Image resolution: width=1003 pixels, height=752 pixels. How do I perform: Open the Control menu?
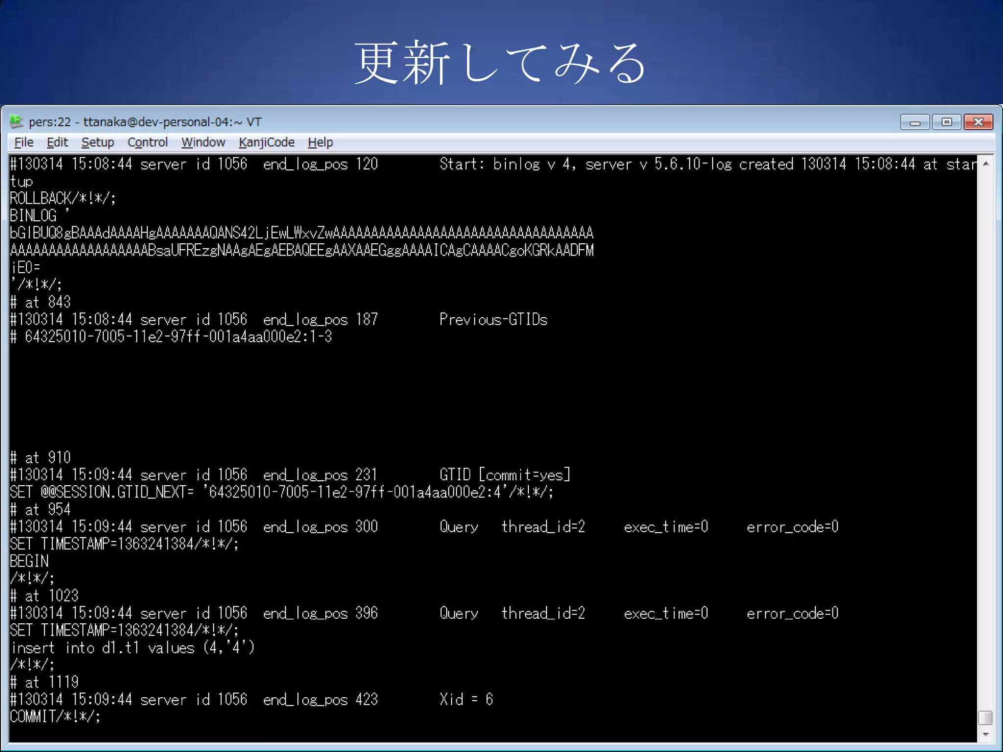tap(147, 142)
